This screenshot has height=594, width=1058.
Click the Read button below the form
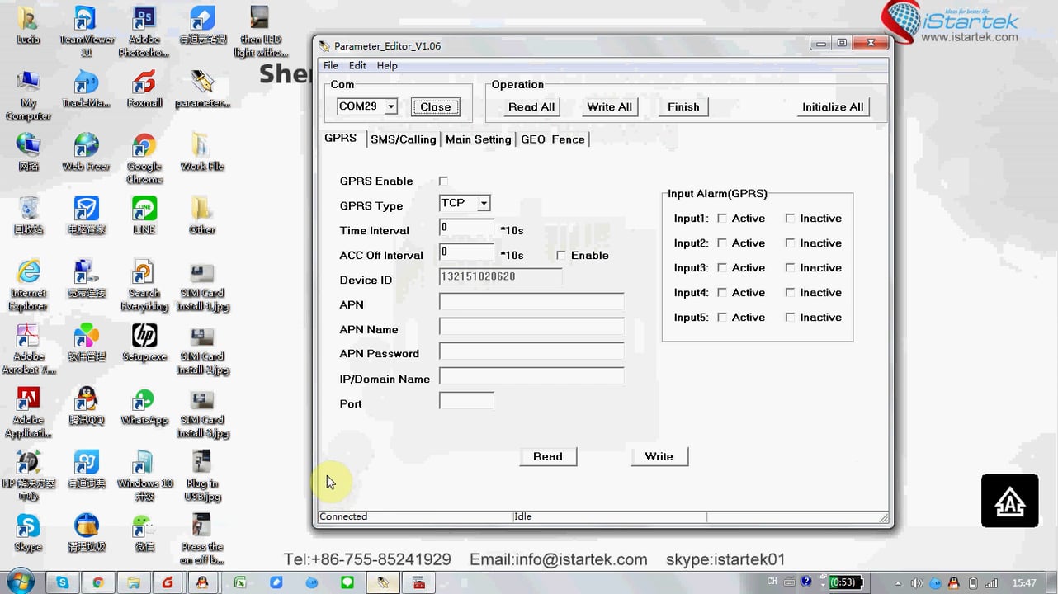pos(548,456)
